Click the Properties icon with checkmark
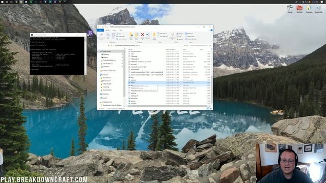Image resolution: width=326 pixels, height=183 pixels. coord(172,36)
